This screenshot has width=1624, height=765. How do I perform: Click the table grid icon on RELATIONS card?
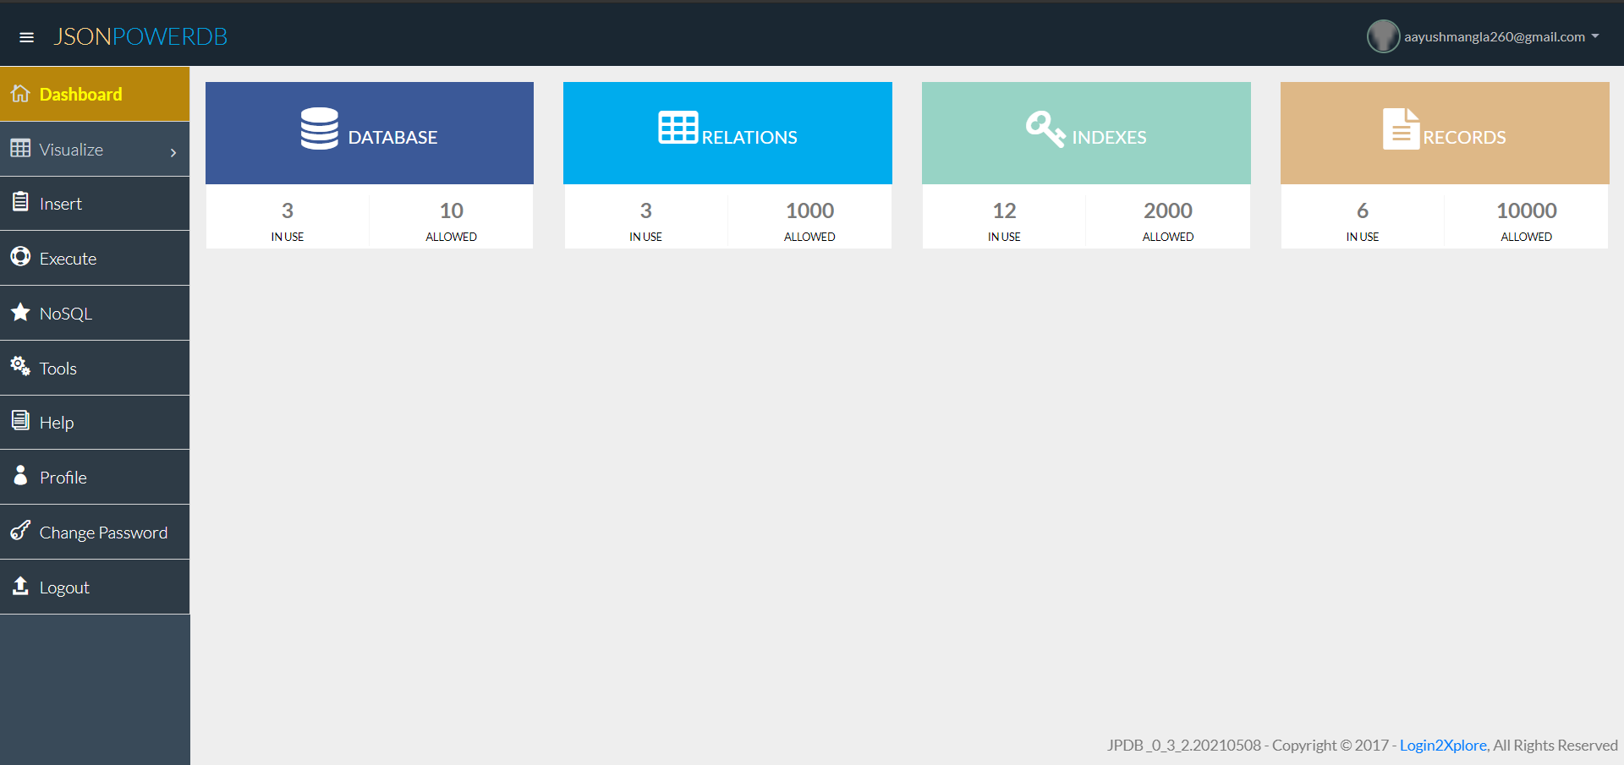pyautogui.click(x=677, y=128)
